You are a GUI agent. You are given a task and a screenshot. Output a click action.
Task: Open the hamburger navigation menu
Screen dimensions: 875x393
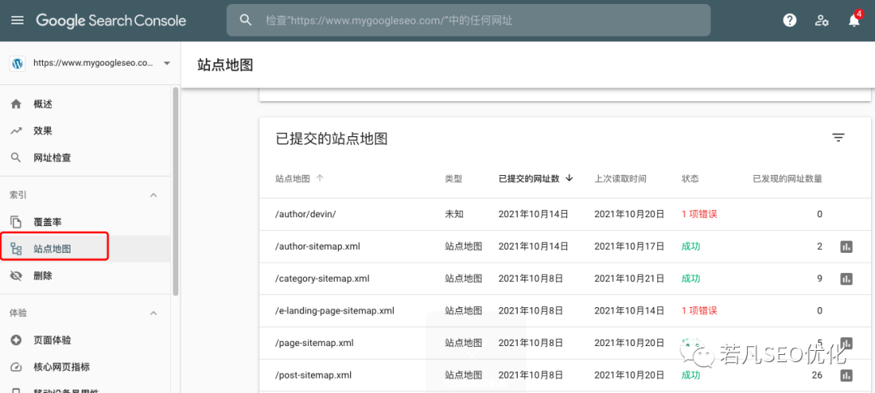tap(18, 20)
